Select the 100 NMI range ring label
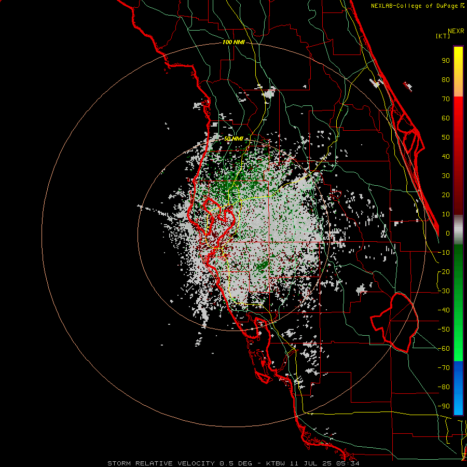 point(233,43)
